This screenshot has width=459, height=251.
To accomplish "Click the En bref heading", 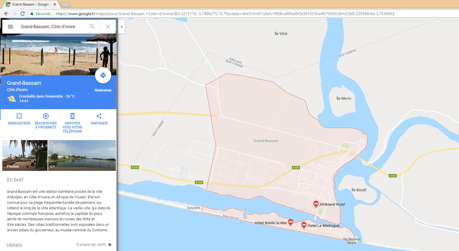I will tap(15, 180).
